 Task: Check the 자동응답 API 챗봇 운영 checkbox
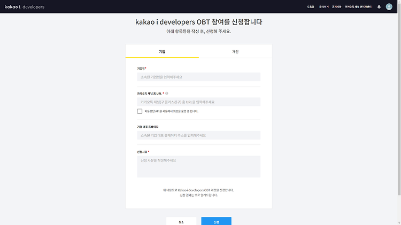point(140,111)
